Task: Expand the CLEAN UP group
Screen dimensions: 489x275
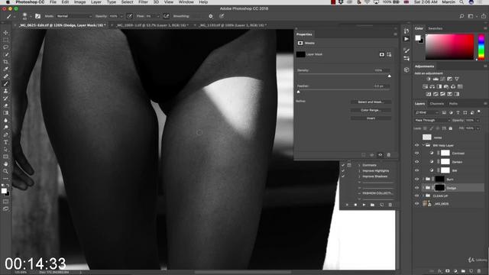Action: coord(423,196)
